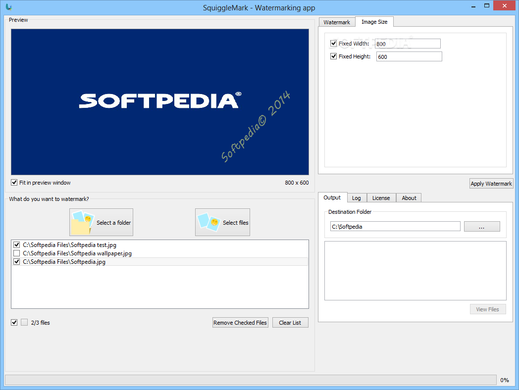Select the Output tab
Image resolution: width=519 pixels, height=390 pixels.
click(332, 197)
